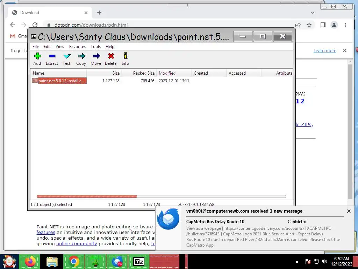Open 7-Zip's File menu
This screenshot has width=358, height=269.
click(x=36, y=47)
